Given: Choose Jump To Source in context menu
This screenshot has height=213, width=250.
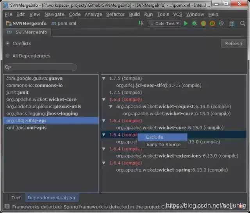Looking at the screenshot, I should [x=162, y=145].
